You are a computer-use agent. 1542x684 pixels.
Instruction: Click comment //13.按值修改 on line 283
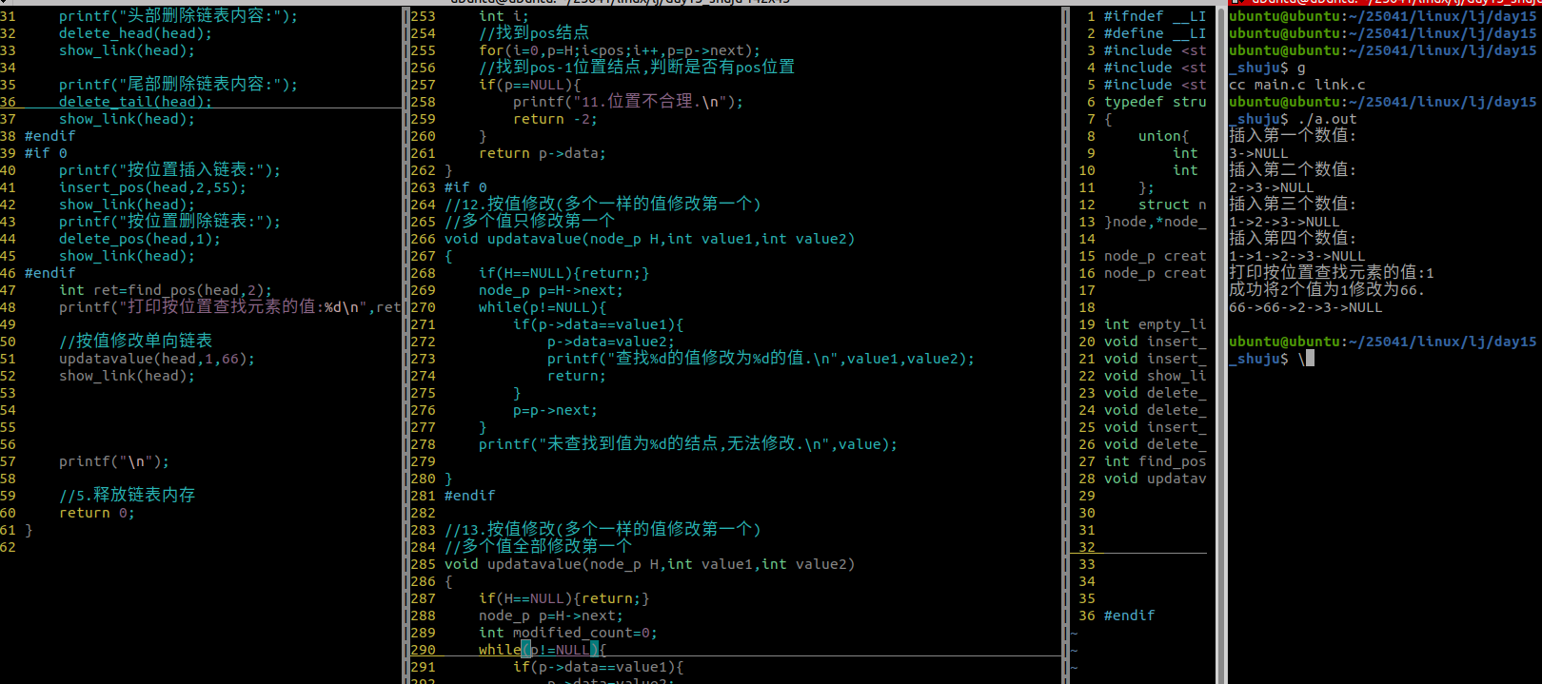[603, 530]
